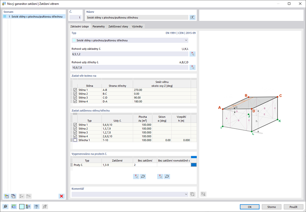
Task: Enable the Střecha 1 roof checkbox
Action: pos(75,140)
